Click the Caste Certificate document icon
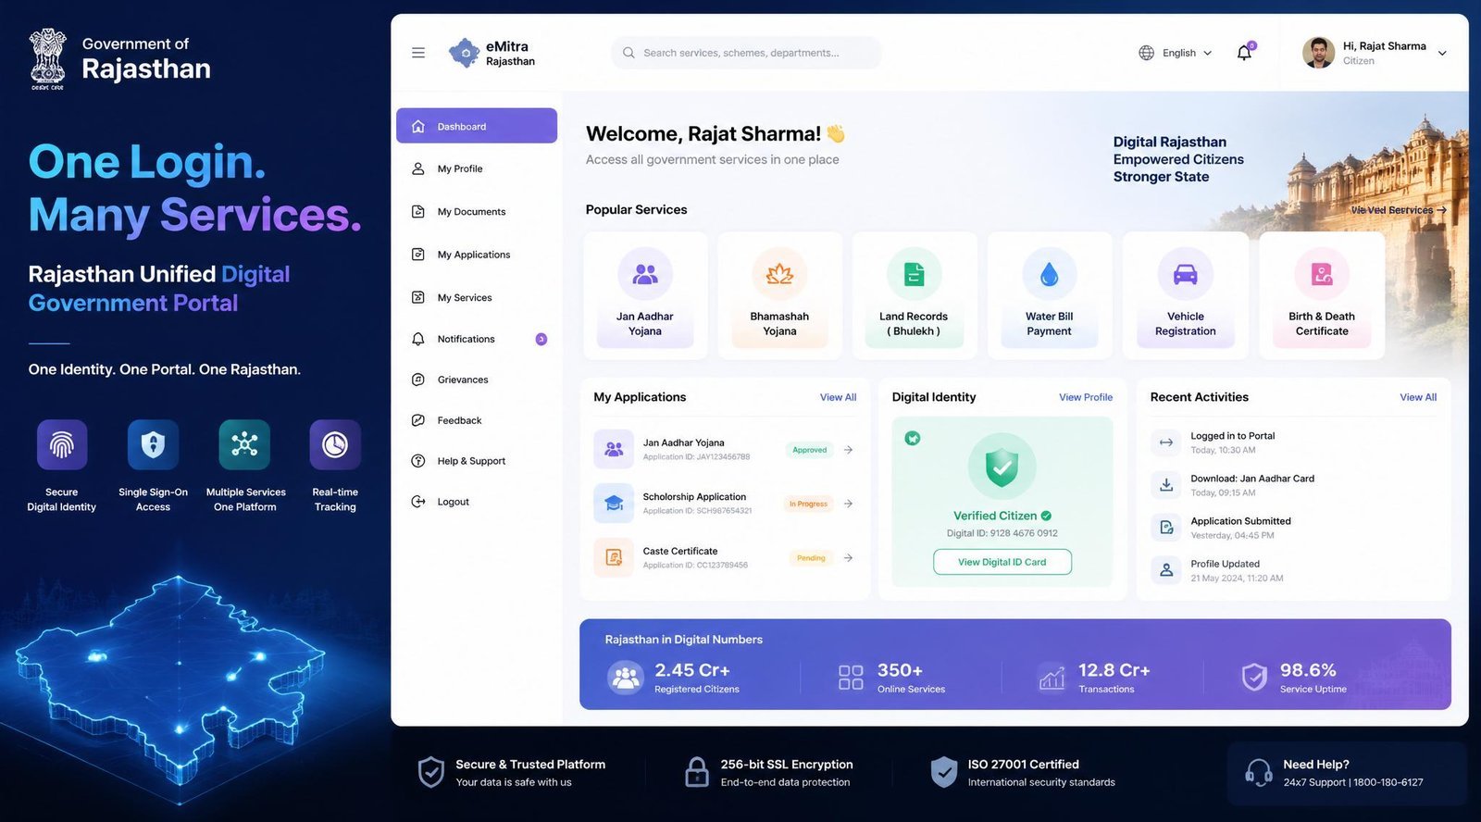1481x822 pixels. pyautogui.click(x=614, y=557)
